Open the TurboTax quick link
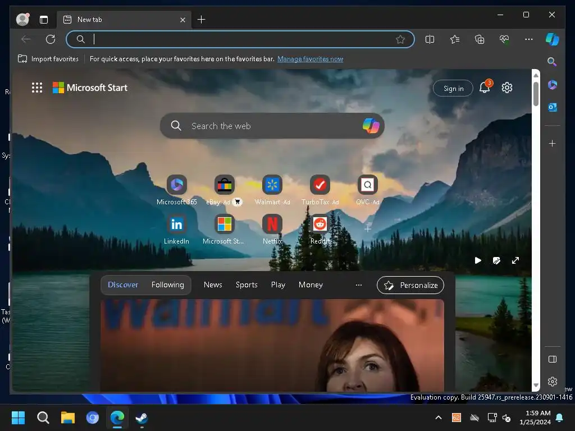 320,190
